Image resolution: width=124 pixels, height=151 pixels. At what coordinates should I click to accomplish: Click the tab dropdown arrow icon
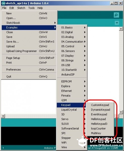tap(117, 23)
